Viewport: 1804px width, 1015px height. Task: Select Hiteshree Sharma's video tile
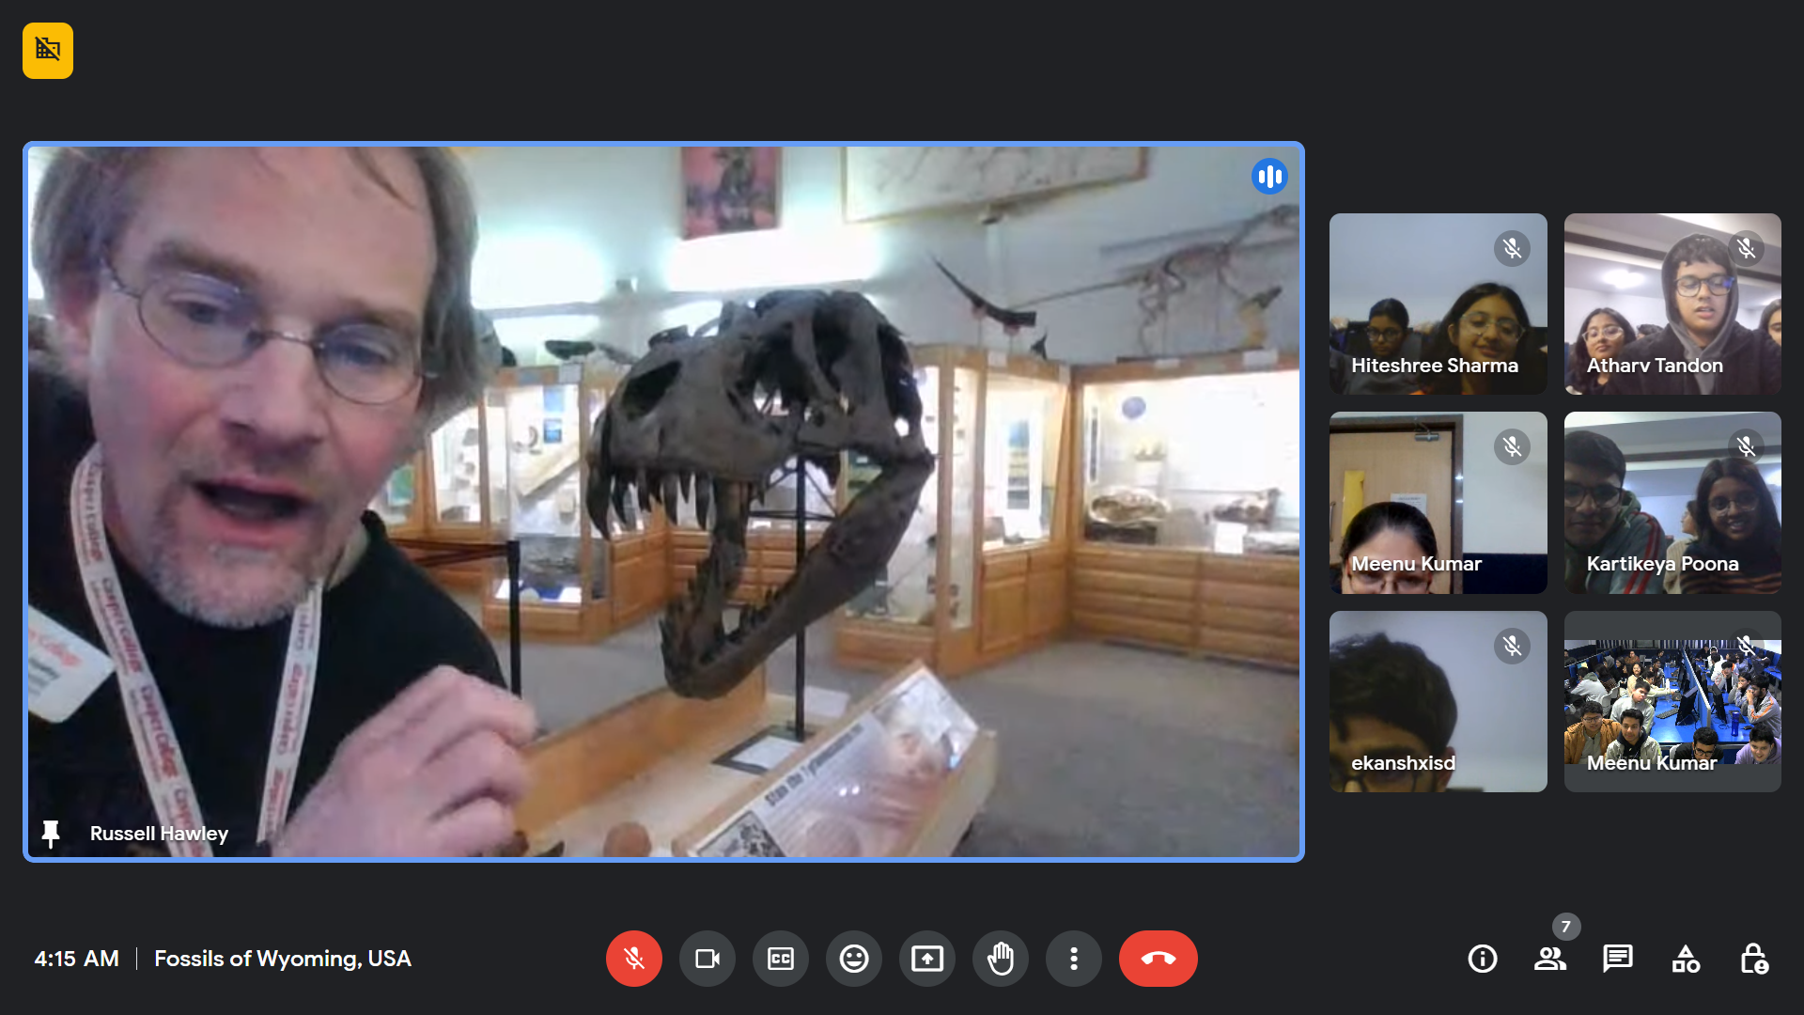point(1438,304)
